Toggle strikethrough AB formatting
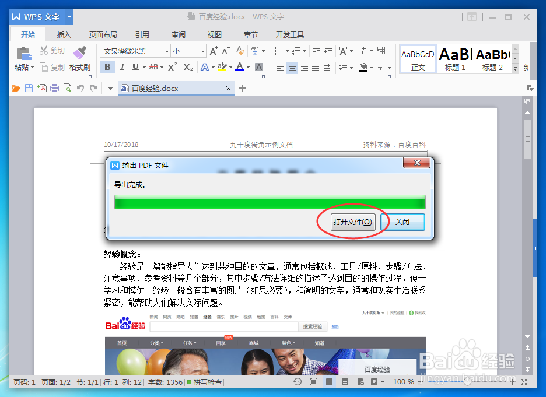The image size is (546, 397). pyautogui.click(x=153, y=67)
